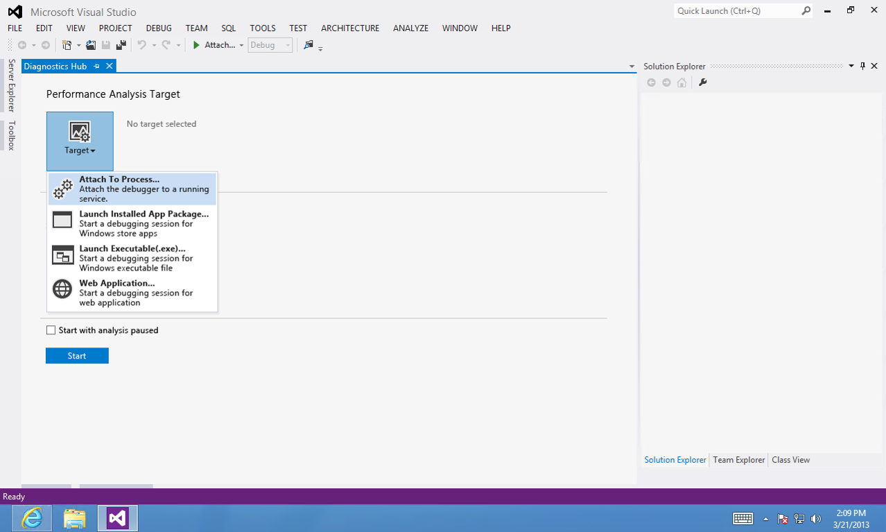The height and width of the screenshot is (532, 886).
Task: Open the DEBUG menu
Action: [x=159, y=28]
